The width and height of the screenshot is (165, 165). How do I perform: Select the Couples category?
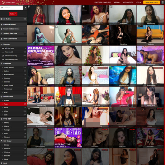[13, 78]
